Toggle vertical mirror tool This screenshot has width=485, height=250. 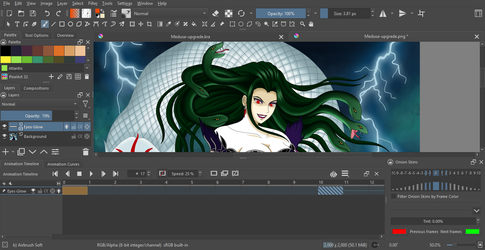click(402, 13)
